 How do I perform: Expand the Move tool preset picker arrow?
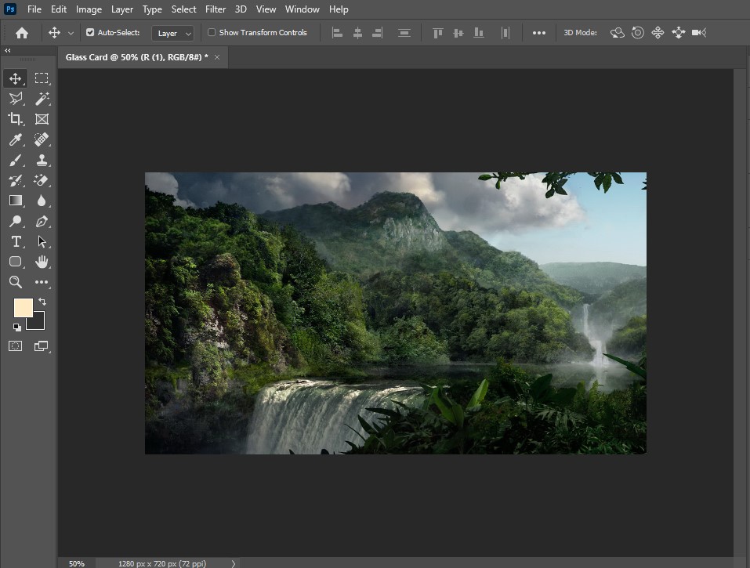coord(71,33)
